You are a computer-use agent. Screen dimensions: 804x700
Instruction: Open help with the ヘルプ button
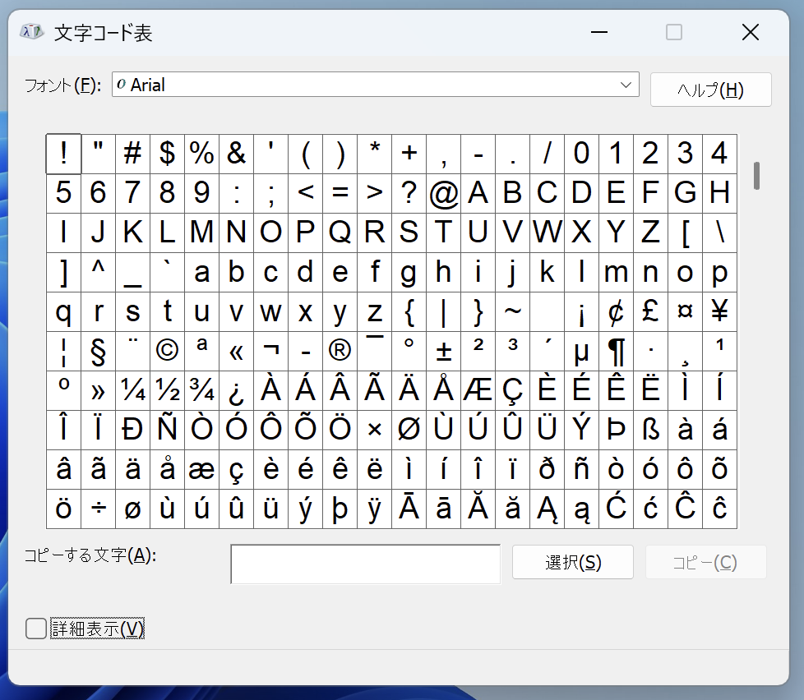[x=710, y=90]
